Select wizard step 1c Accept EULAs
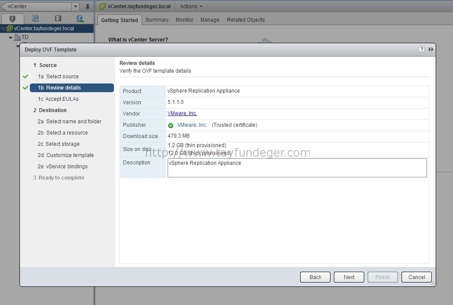The image size is (453, 305). click(58, 99)
